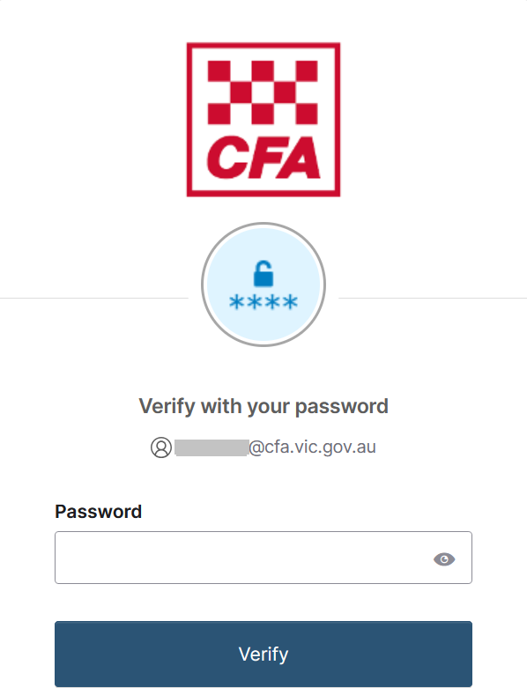Show password using the eye icon
This screenshot has height=695, width=527.
coord(444,559)
